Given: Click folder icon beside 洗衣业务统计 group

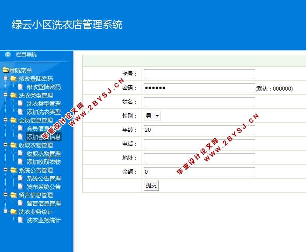Looking at the screenshot, I should 14,212.
